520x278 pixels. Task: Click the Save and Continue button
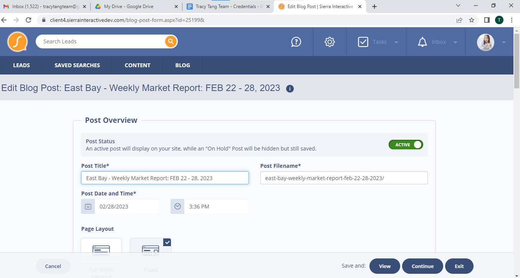[422, 266]
